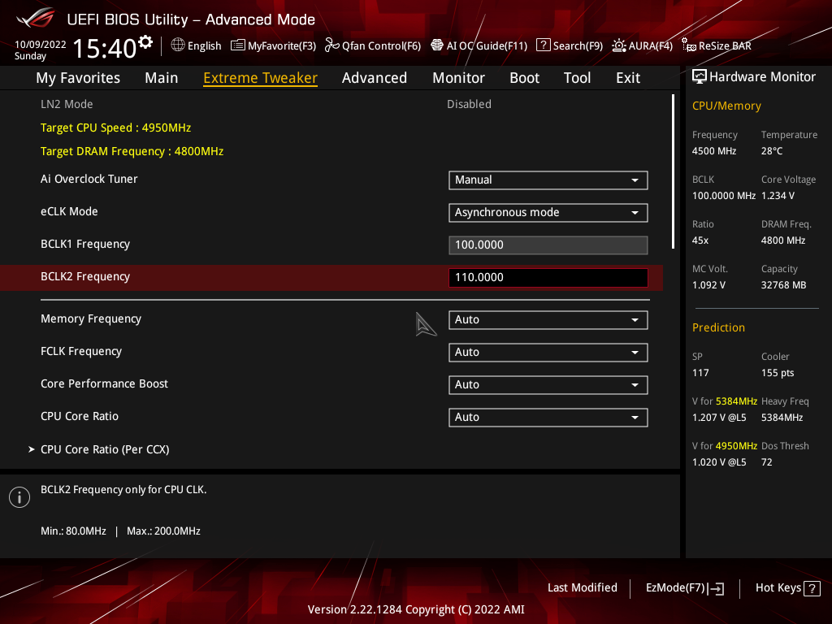Click the ROG logo icon

36,19
